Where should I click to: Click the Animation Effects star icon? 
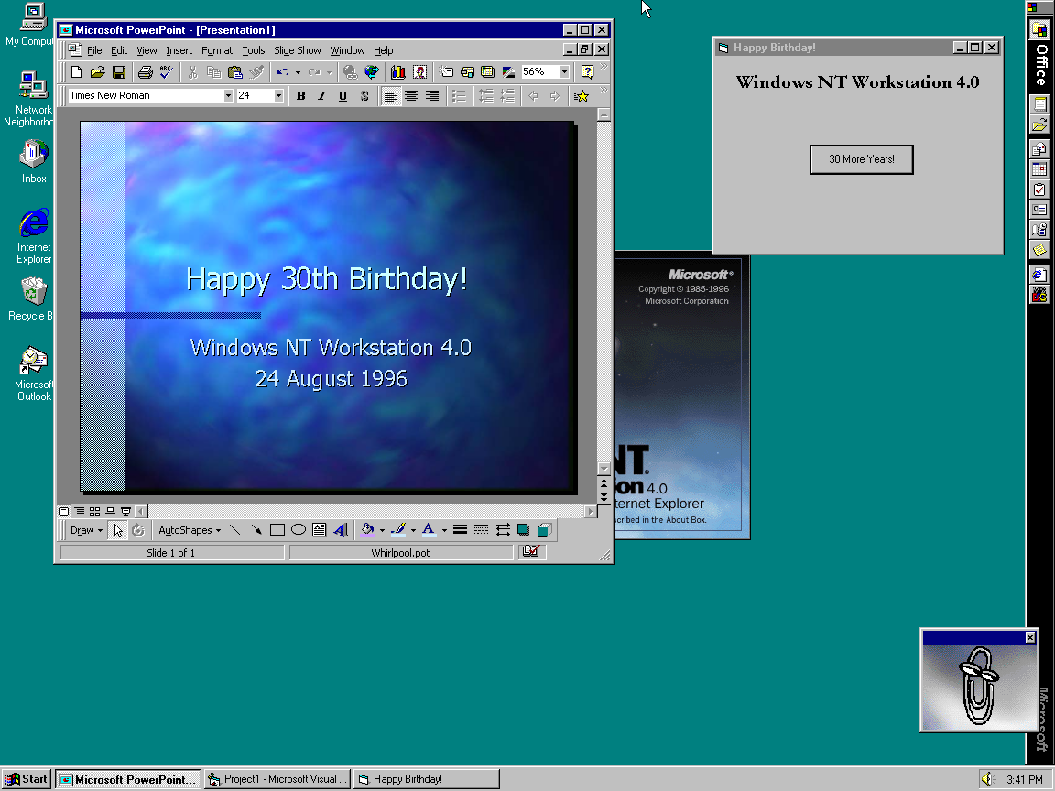point(582,96)
